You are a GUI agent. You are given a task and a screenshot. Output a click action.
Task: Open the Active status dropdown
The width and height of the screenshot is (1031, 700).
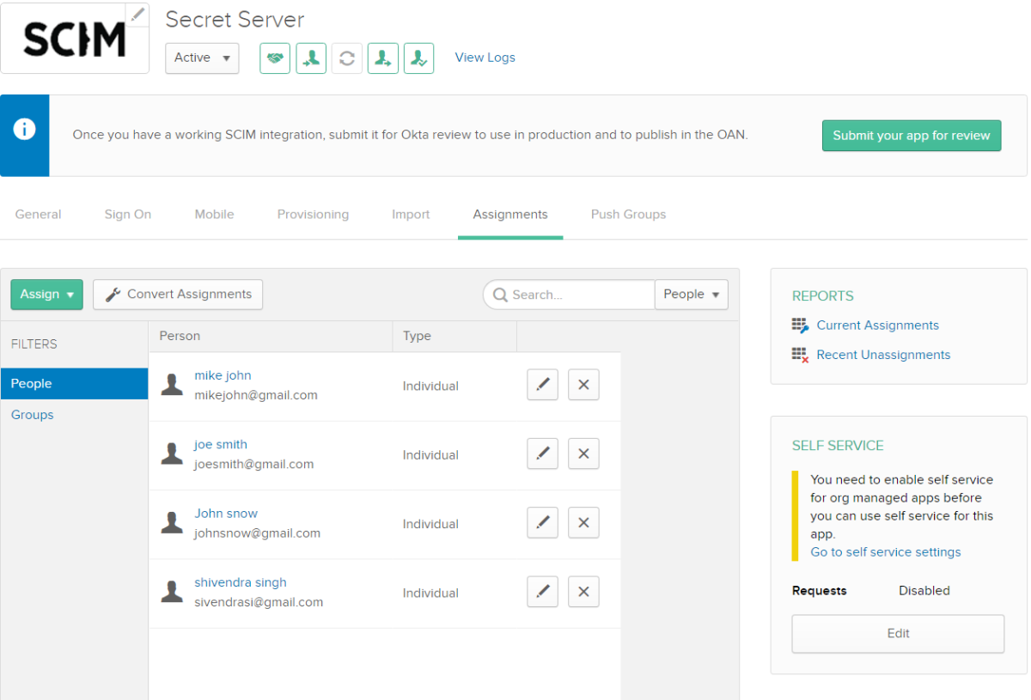point(202,58)
